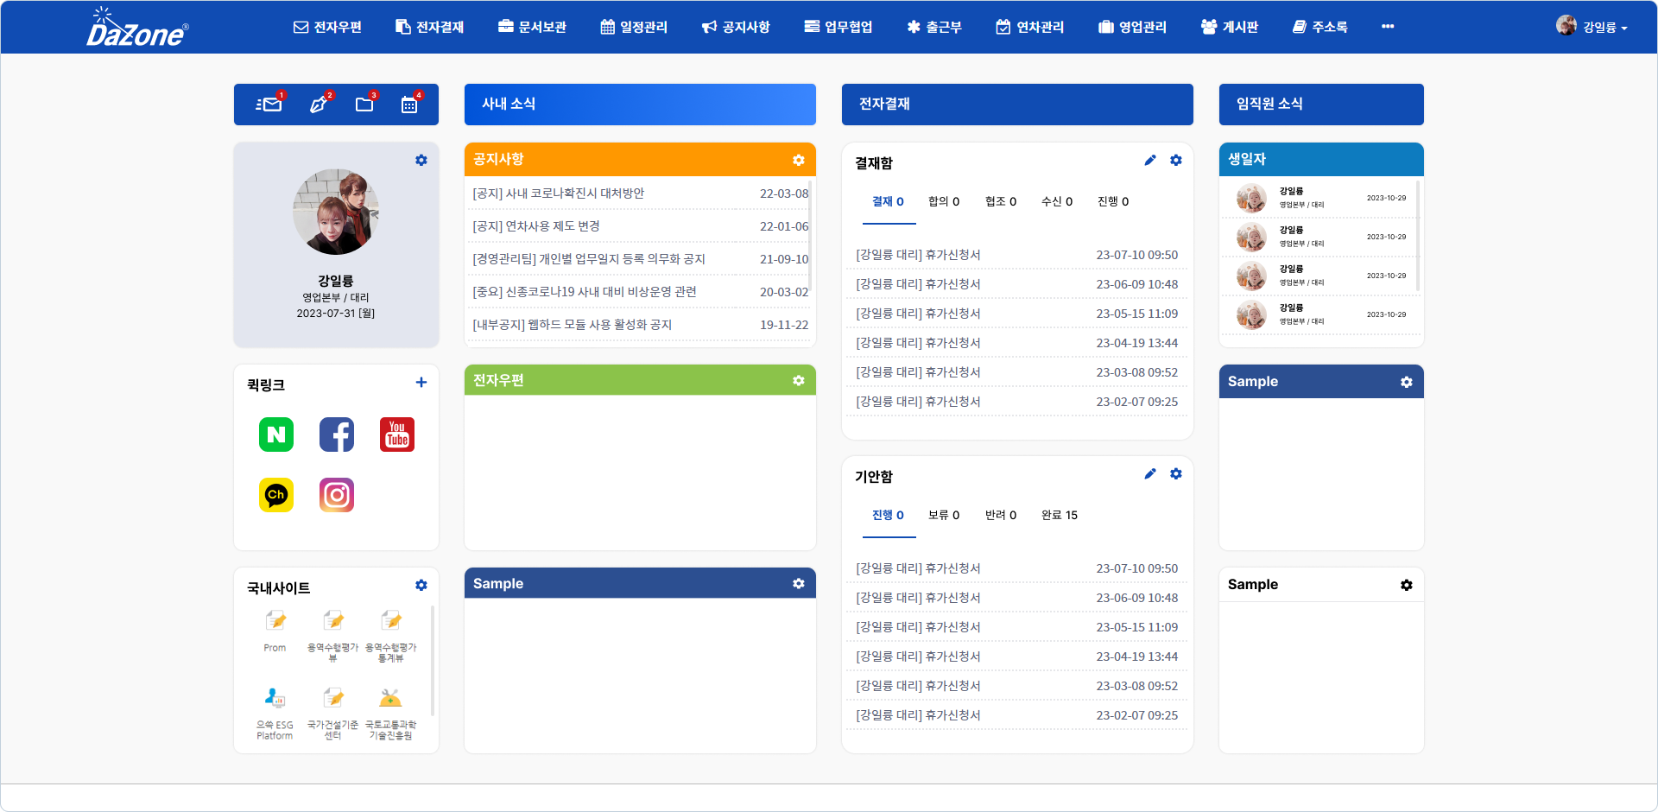Open the folder icon with badge 3
This screenshot has height=812, width=1658.
tap(364, 105)
